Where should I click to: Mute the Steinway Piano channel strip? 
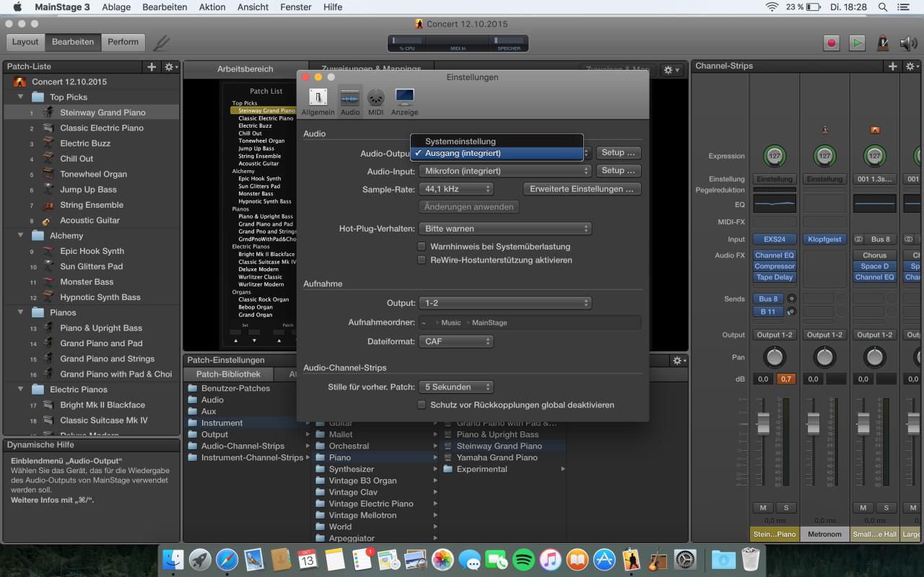[762, 508]
